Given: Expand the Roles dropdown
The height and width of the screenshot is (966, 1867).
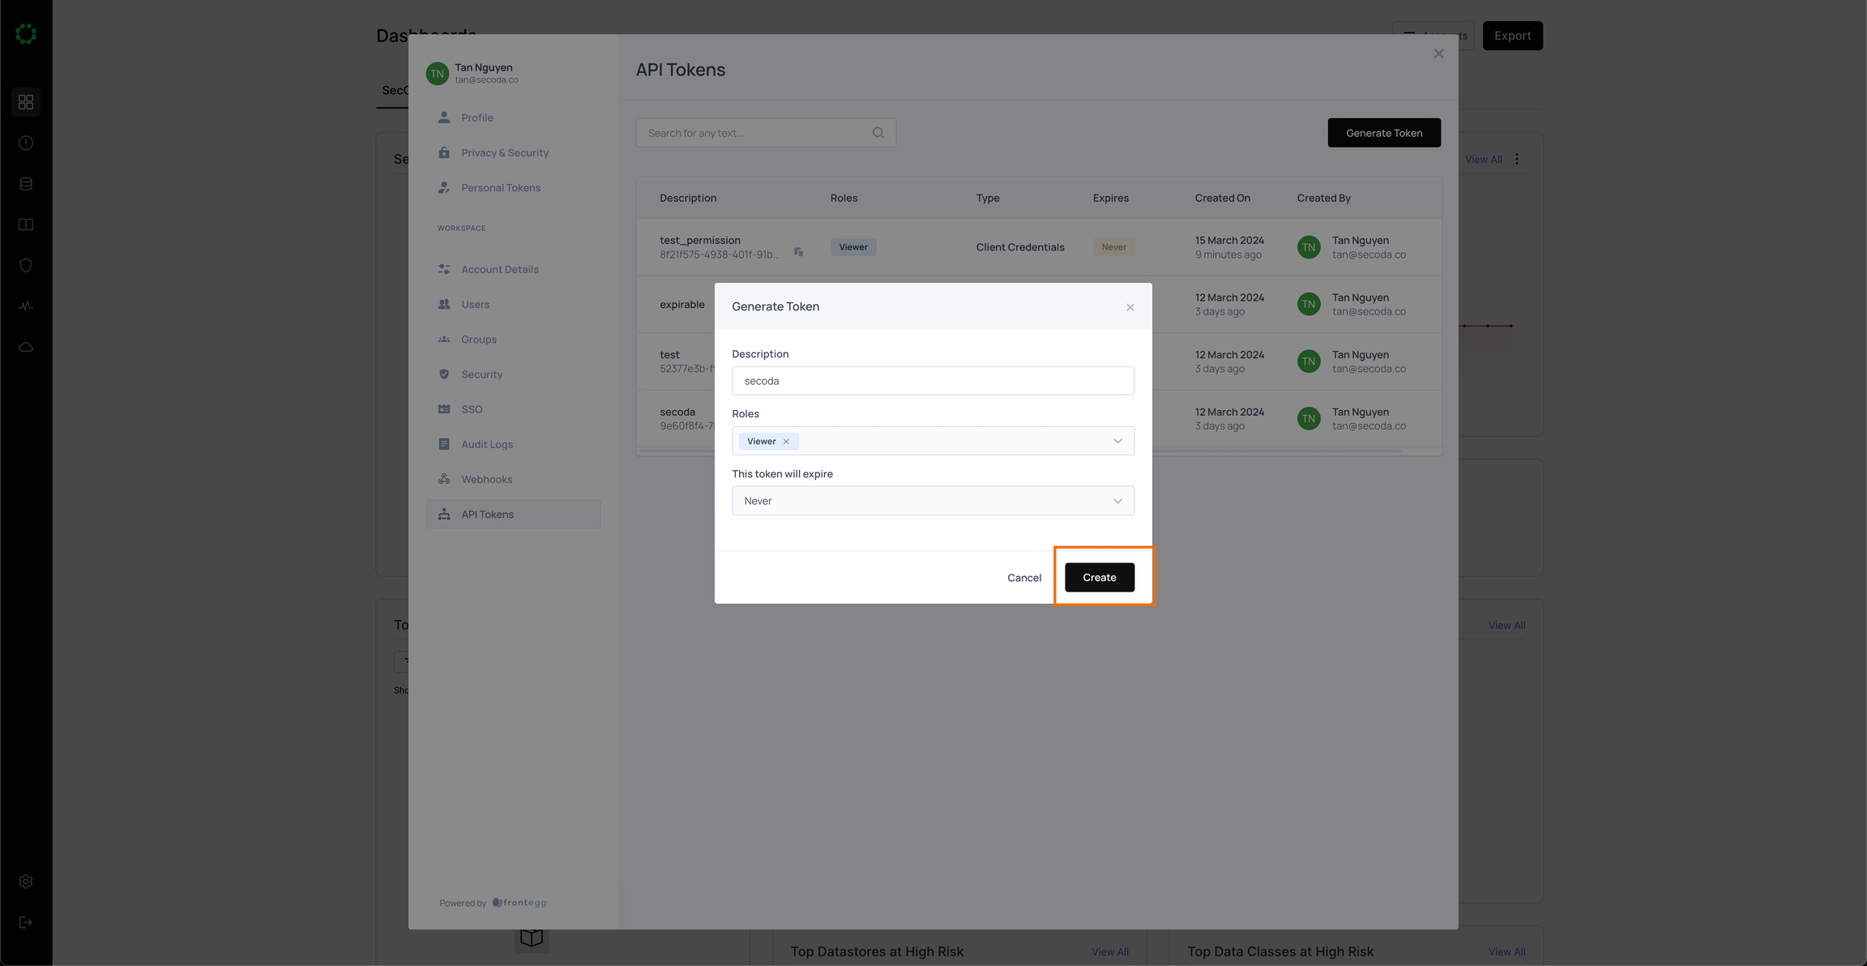Looking at the screenshot, I should [1117, 441].
